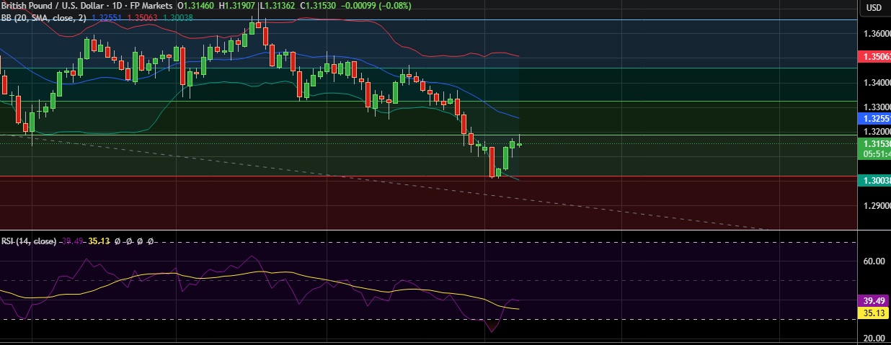Select the BB (20, SMA, close, 2) indicator legend
Screen dimensions: 891x345
click(x=44, y=17)
